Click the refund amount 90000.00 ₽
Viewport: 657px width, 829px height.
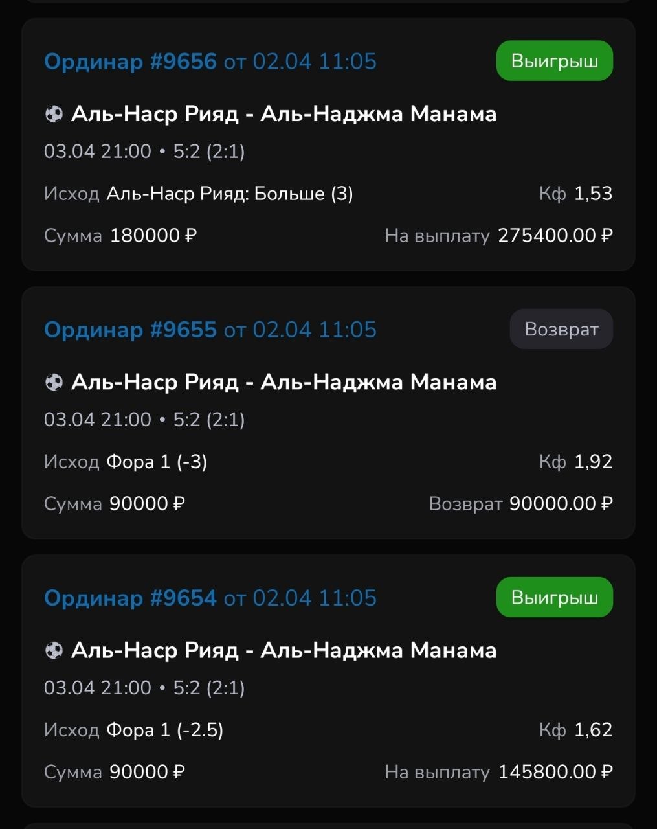point(561,503)
